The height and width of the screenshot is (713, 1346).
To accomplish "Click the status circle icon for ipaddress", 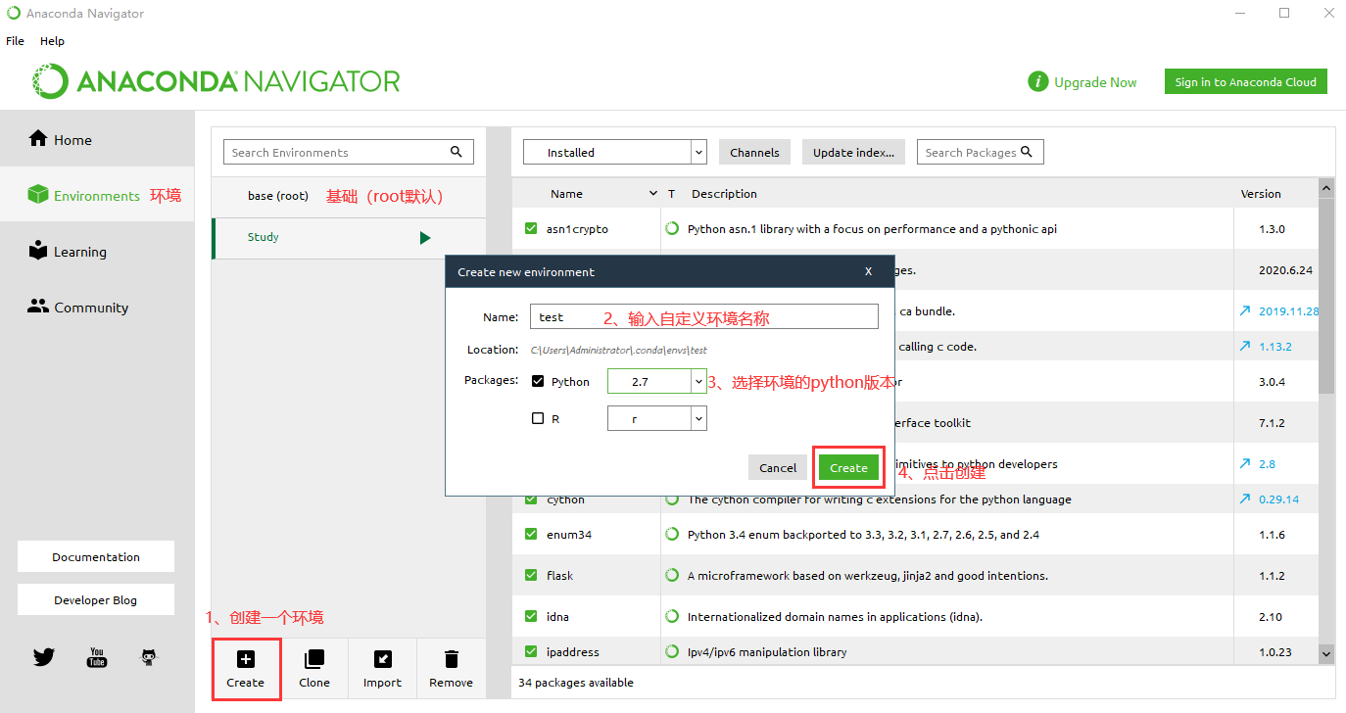I will click(672, 651).
